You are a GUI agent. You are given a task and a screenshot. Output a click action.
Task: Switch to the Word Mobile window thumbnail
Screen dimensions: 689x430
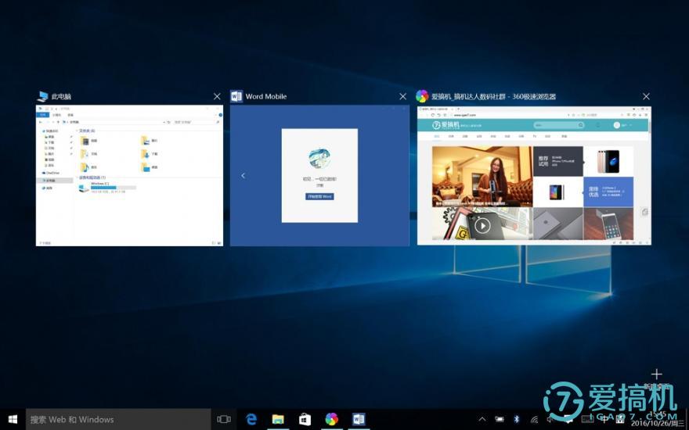click(319, 175)
